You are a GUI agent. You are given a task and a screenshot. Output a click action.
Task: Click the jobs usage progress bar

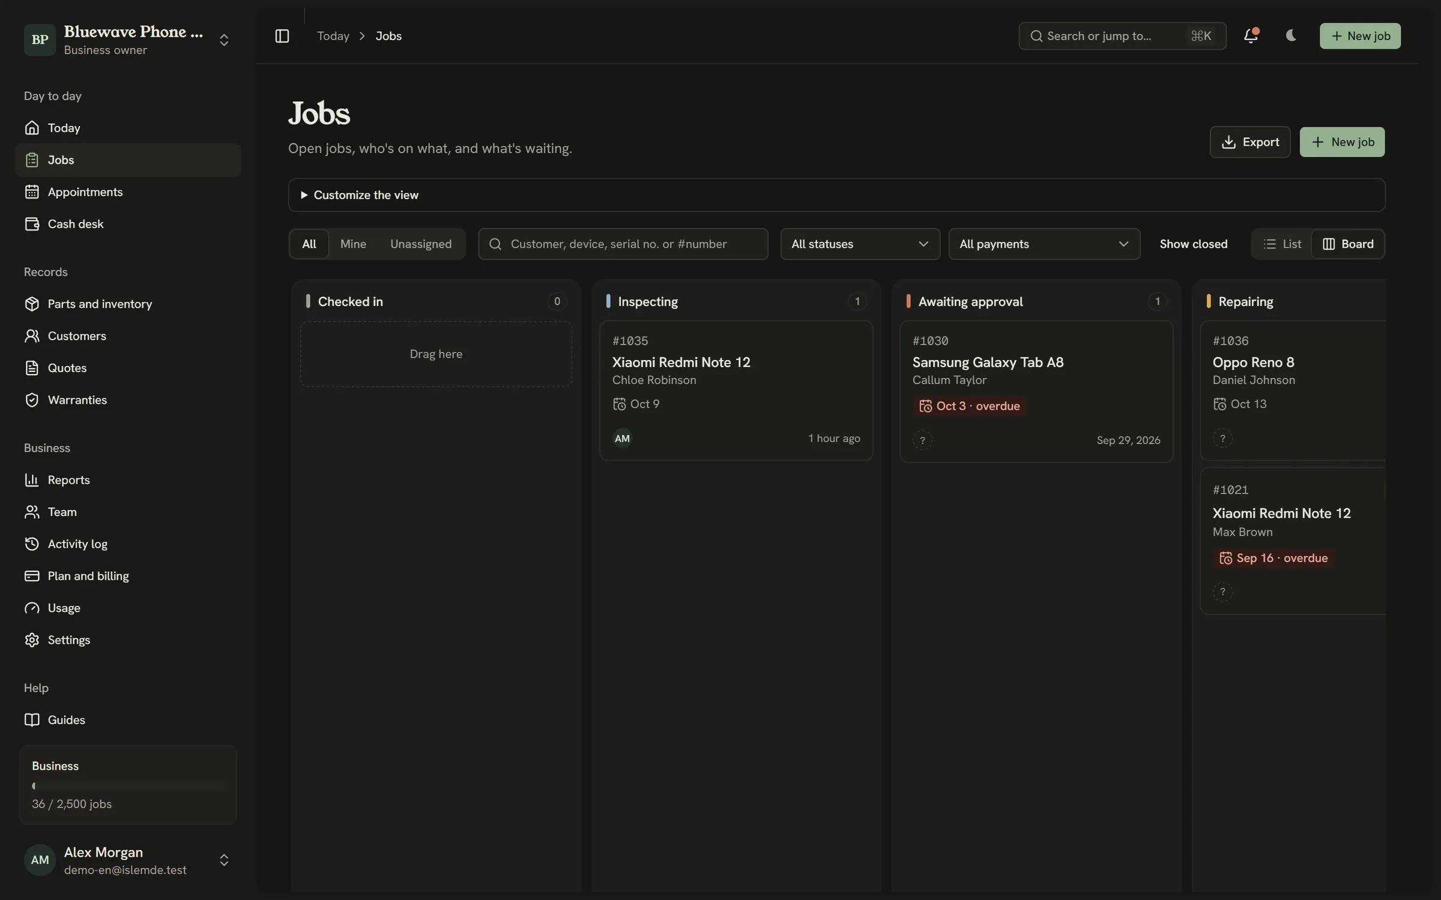pyautogui.click(x=128, y=786)
